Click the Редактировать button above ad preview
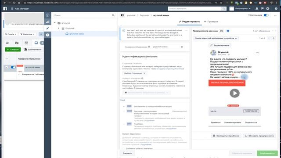 (220, 45)
